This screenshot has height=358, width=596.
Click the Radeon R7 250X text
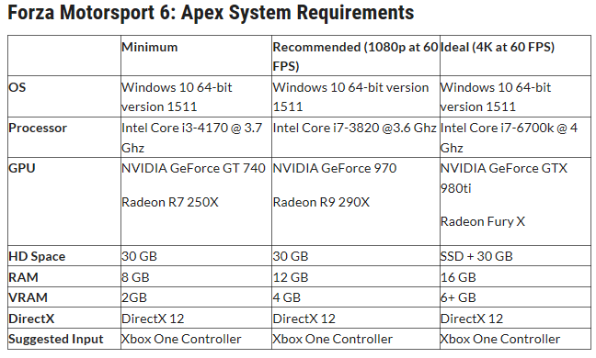tap(170, 202)
